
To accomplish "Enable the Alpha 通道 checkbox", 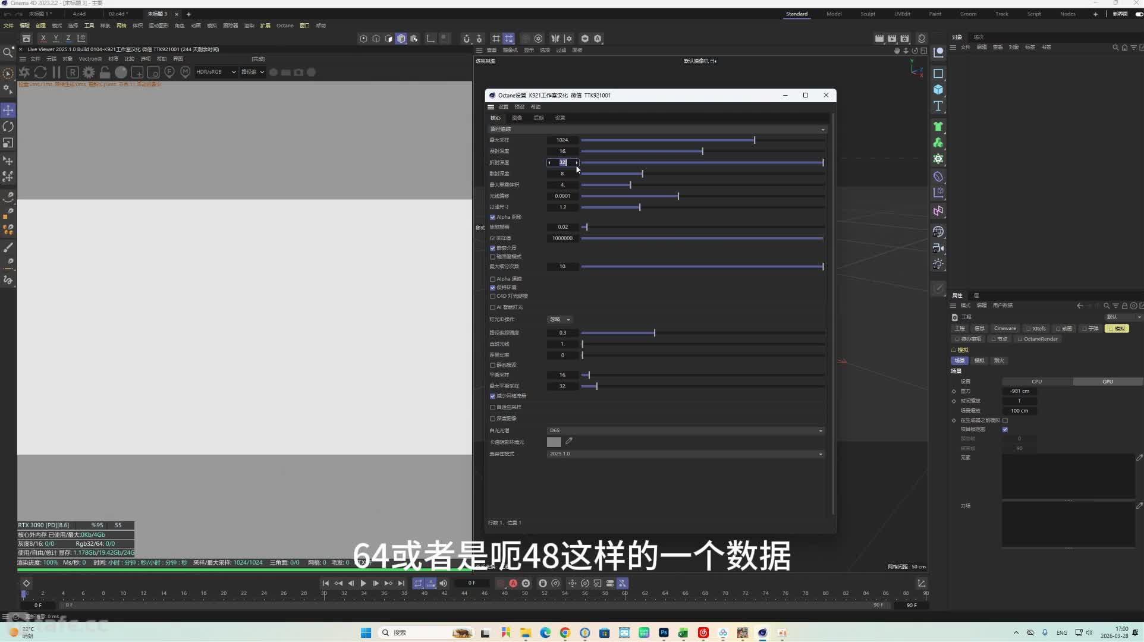I will pyautogui.click(x=492, y=279).
